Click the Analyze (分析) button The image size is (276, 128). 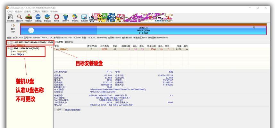(x=59, y=109)
